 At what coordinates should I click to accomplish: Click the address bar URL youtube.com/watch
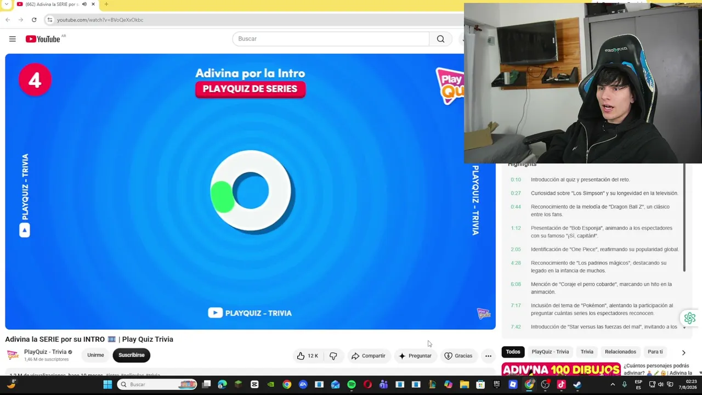click(x=100, y=20)
